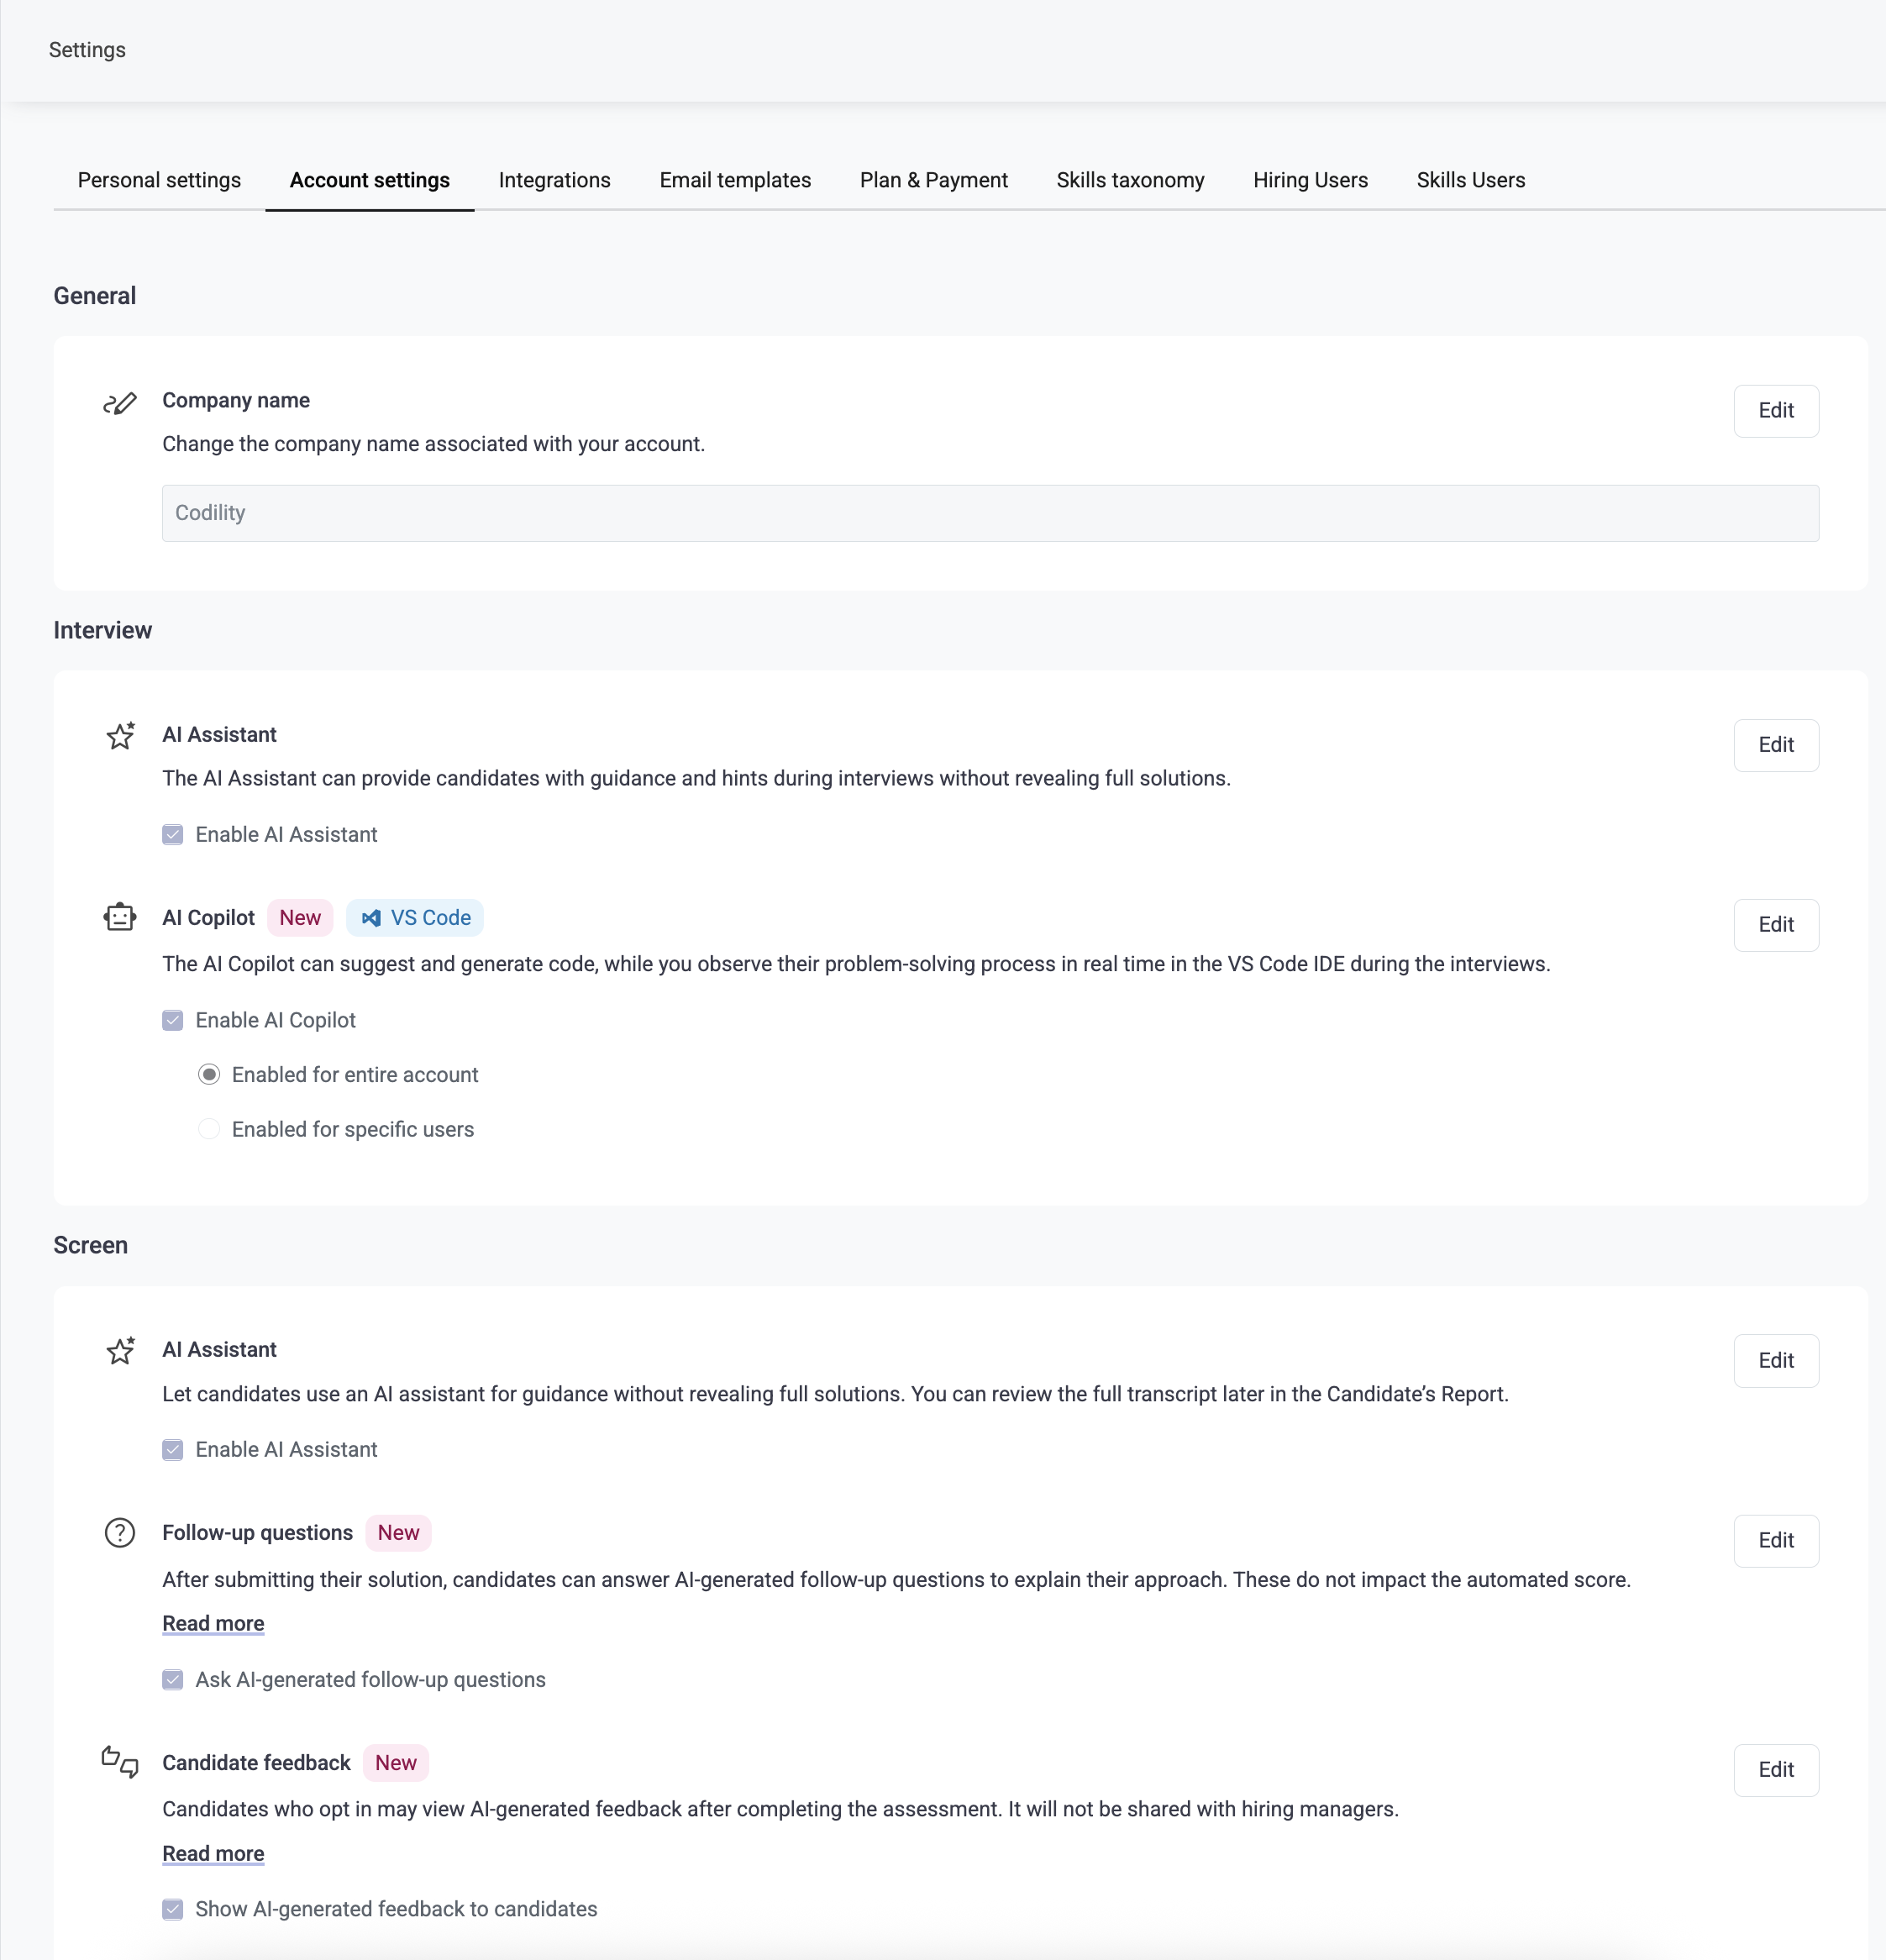The height and width of the screenshot is (1960, 1886).
Task: Edit the AI Copilot setting
Action: click(1776, 925)
